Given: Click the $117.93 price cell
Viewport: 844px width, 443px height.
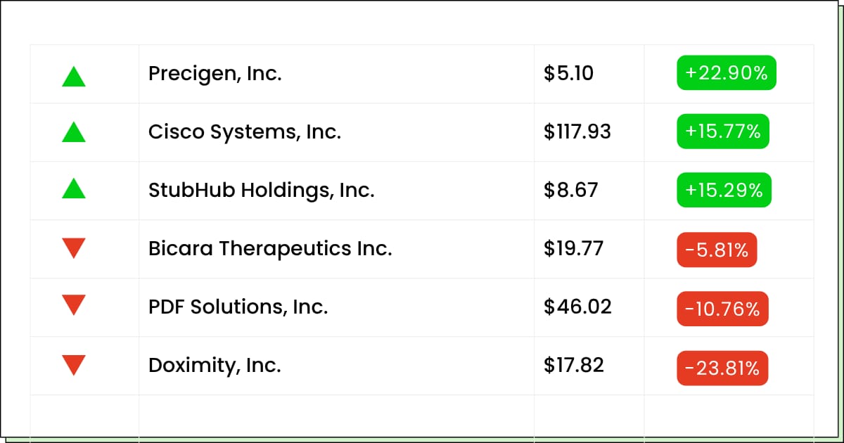Looking at the screenshot, I should pyautogui.click(x=589, y=132).
